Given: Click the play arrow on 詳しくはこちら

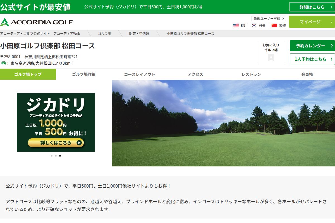Looking at the screenshot, I should [79, 143].
